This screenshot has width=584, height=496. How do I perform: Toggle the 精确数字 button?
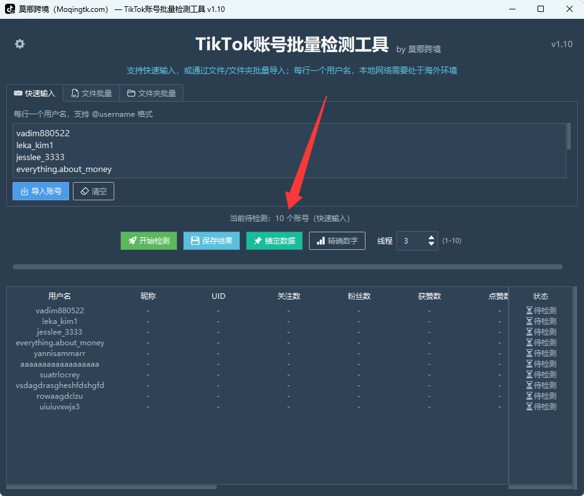tap(337, 241)
